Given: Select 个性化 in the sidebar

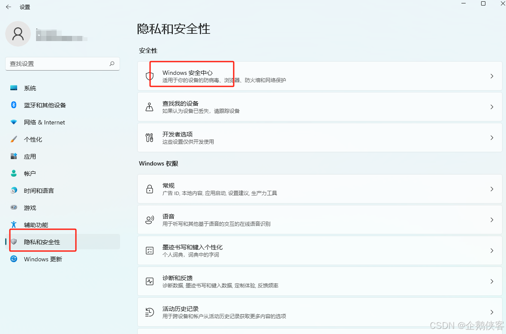Looking at the screenshot, I should click(x=63, y=139).
